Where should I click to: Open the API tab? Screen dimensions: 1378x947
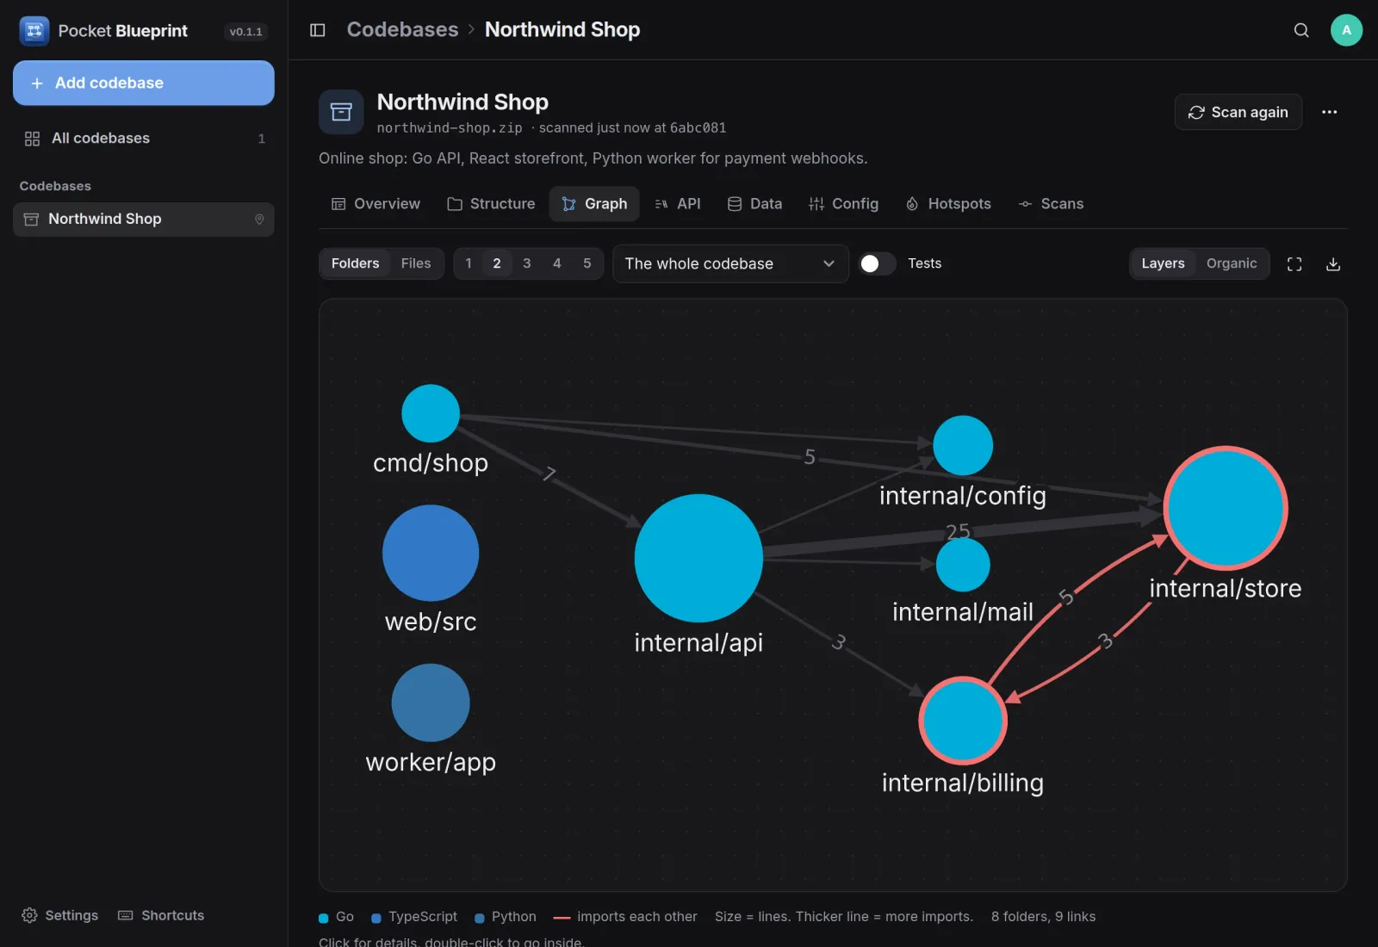click(x=678, y=204)
